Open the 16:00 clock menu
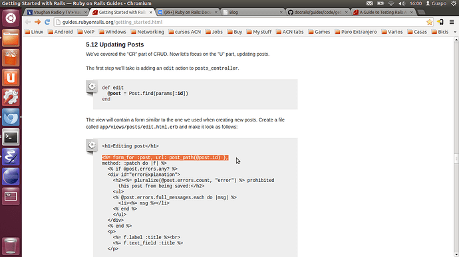Viewport: 459px width, 257px height. [x=416, y=3]
